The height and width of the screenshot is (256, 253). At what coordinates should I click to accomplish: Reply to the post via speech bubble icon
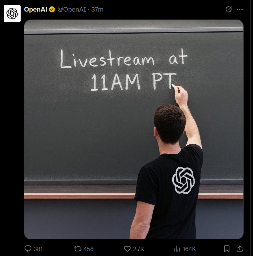click(28, 249)
